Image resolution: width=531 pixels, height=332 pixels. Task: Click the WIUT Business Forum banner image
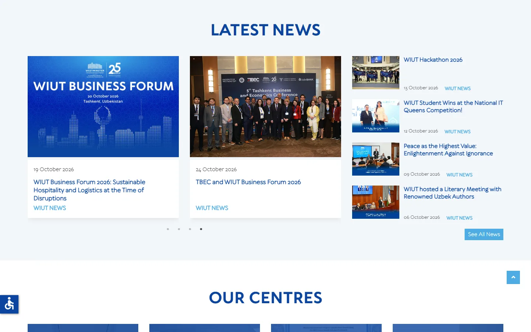(x=103, y=107)
